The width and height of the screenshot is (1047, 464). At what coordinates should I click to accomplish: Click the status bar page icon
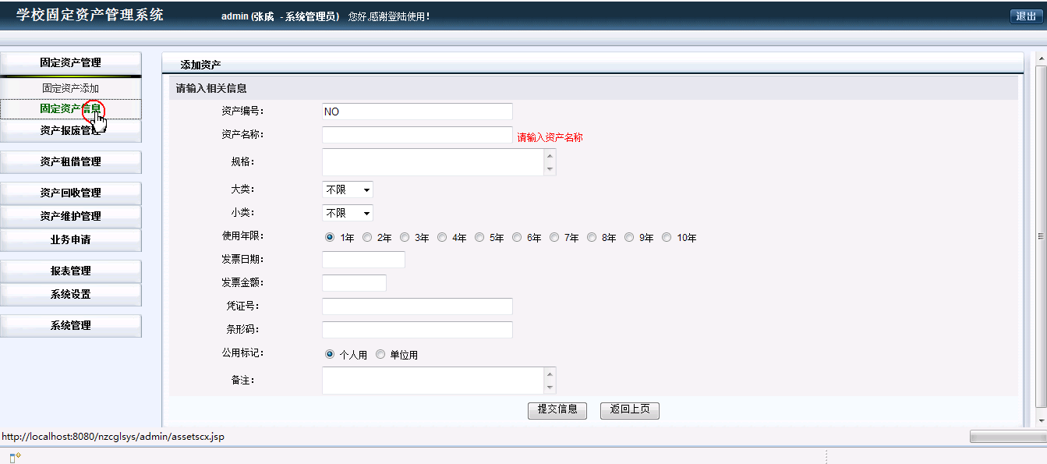pyautogui.click(x=15, y=457)
